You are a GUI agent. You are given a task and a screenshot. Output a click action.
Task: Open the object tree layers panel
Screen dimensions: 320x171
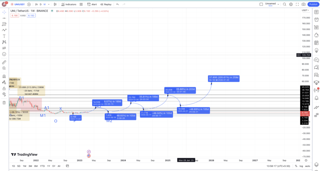click(x=316, y=164)
